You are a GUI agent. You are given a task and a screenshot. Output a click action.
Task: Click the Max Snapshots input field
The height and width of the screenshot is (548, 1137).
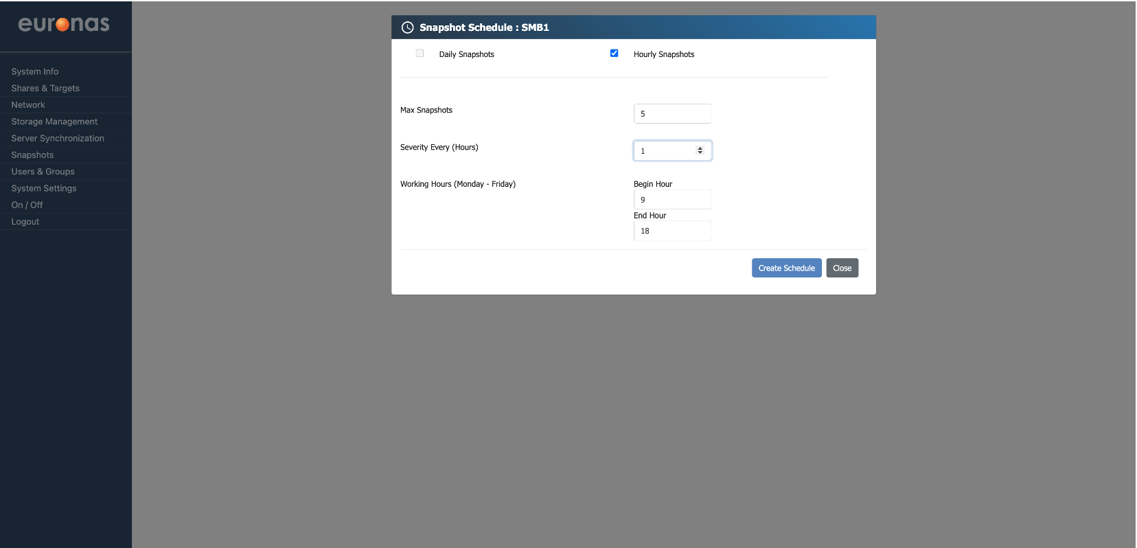[x=671, y=114]
